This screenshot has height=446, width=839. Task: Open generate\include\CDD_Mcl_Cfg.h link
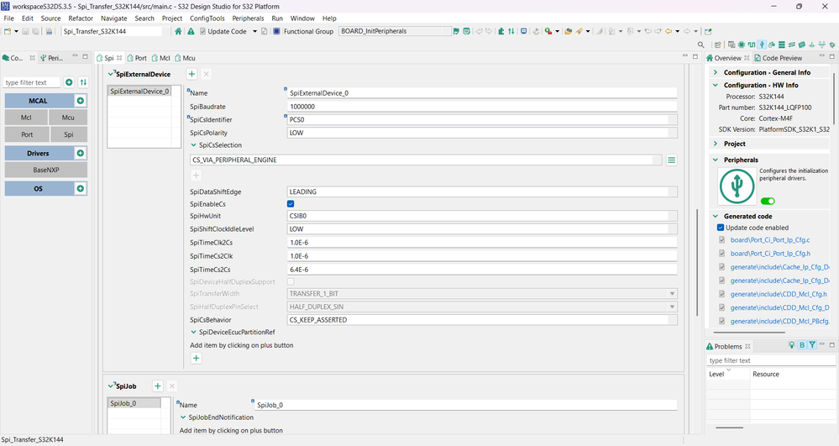point(779,294)
